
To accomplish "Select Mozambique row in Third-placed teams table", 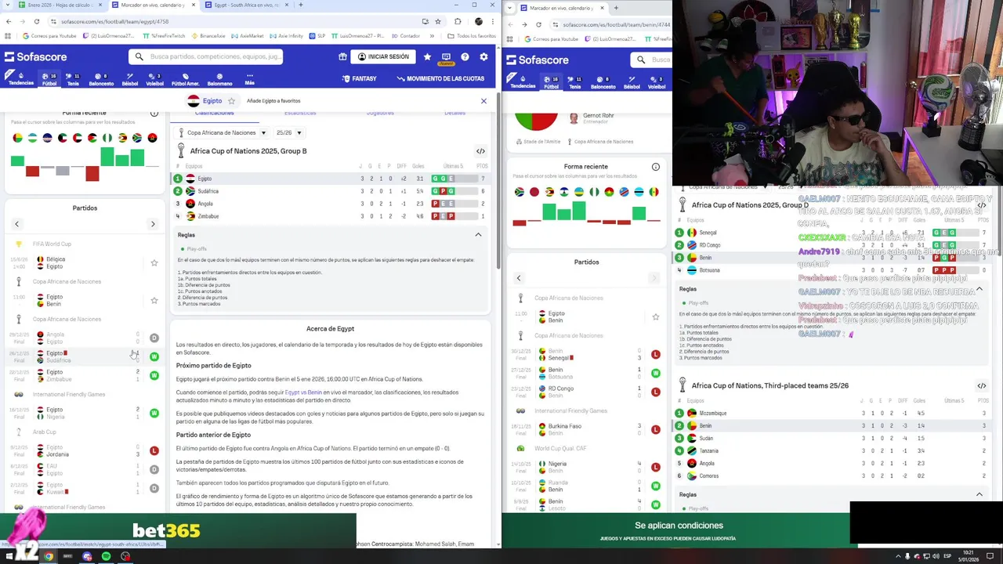I will click(832, 414).
